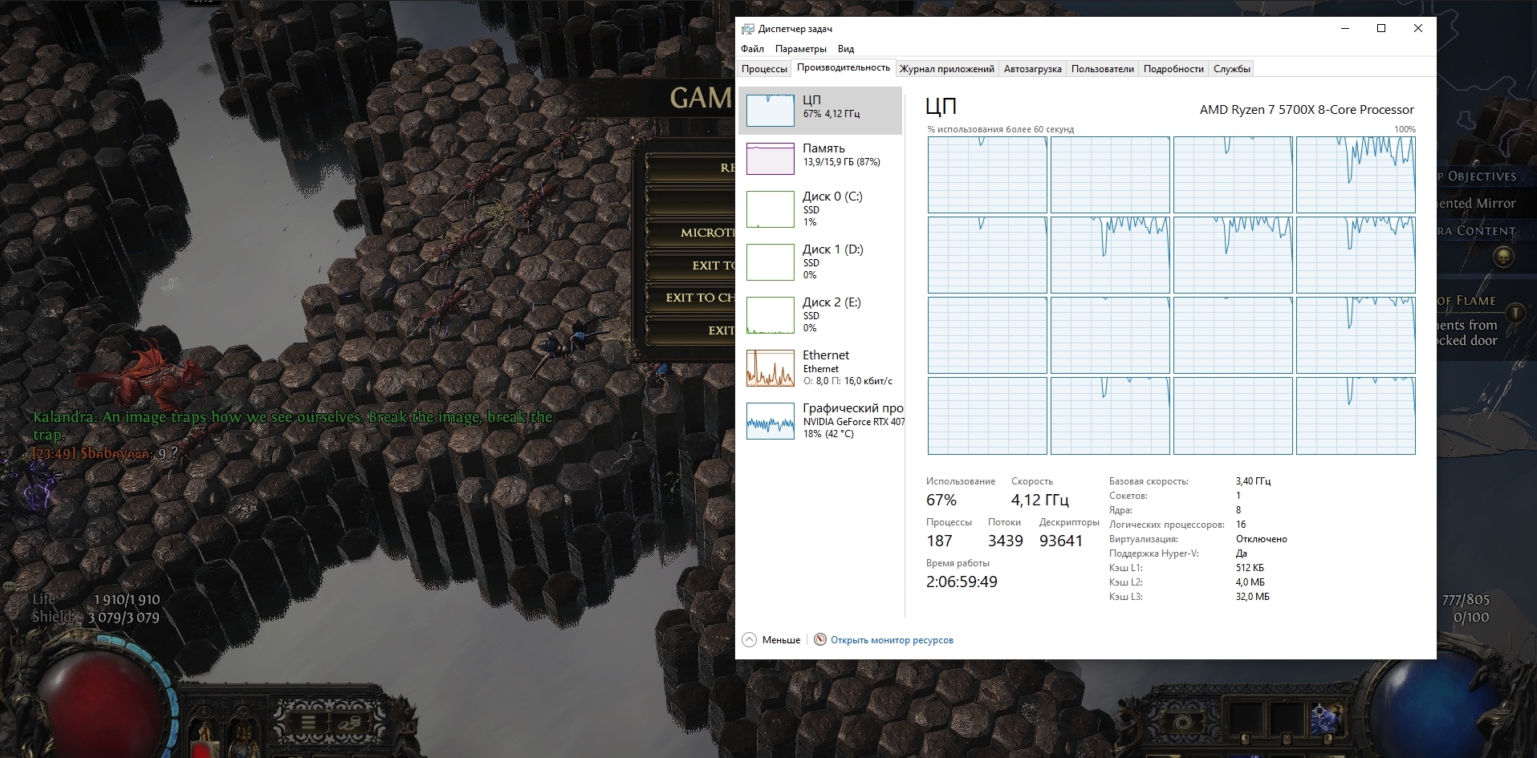Click the 3439 threads count
1537x758 pixels.
coord(1005,541)
